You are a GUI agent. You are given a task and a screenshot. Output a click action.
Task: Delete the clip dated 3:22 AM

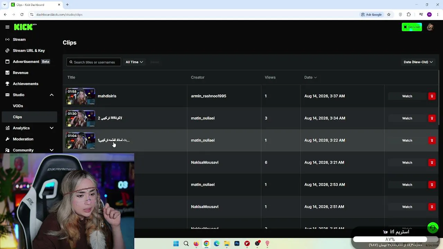click(432, 140)
